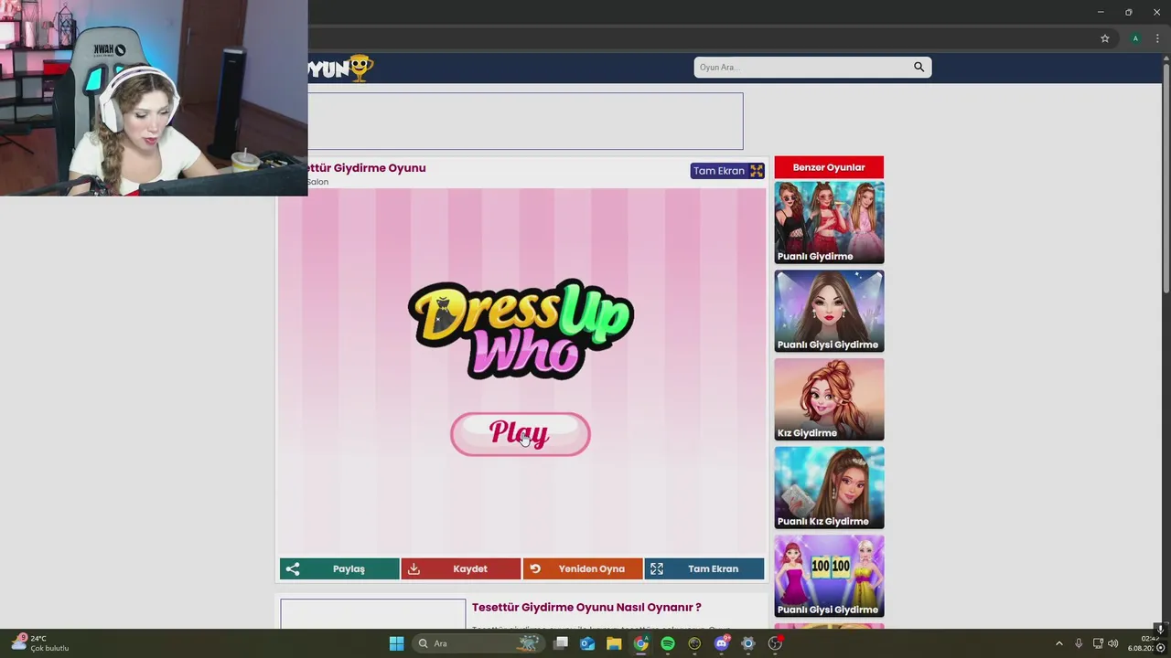Click the Benzer Oyunlar header

pyautogui.click(x=829, y=167)
